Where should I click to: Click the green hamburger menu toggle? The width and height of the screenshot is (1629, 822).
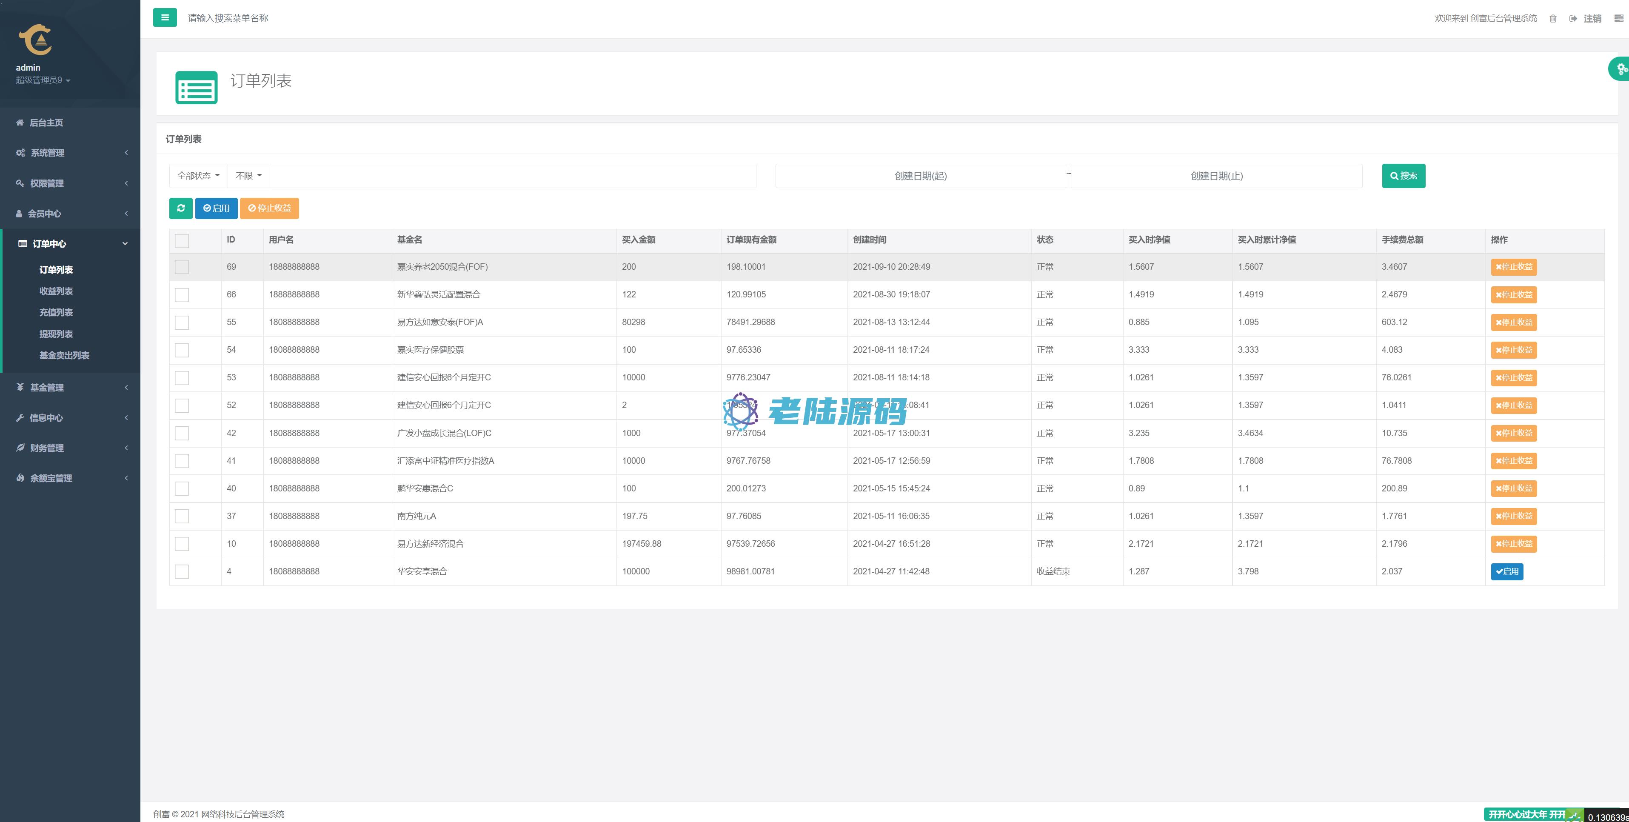[x=164, y=18]
